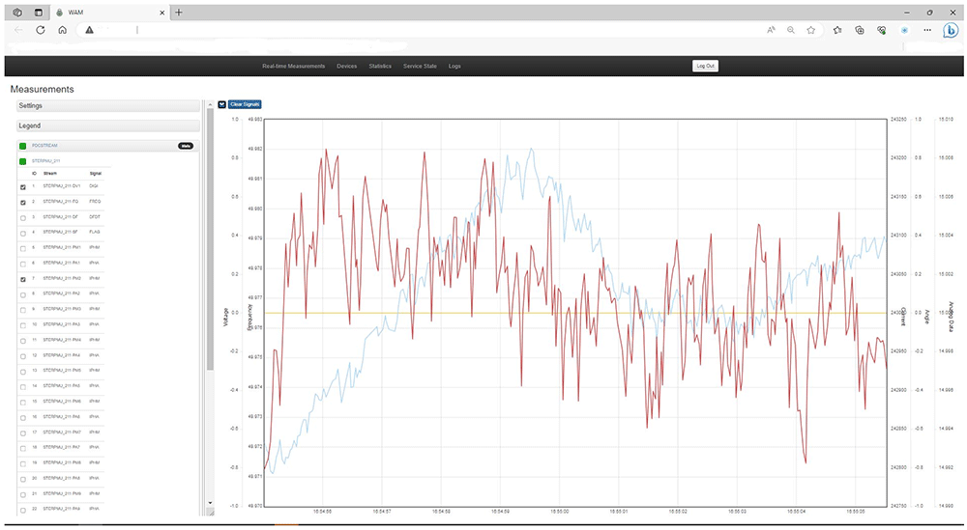
Task: Uncheck signal 7 checkbox
Action: pyautogui.click(x=23, y=279)
